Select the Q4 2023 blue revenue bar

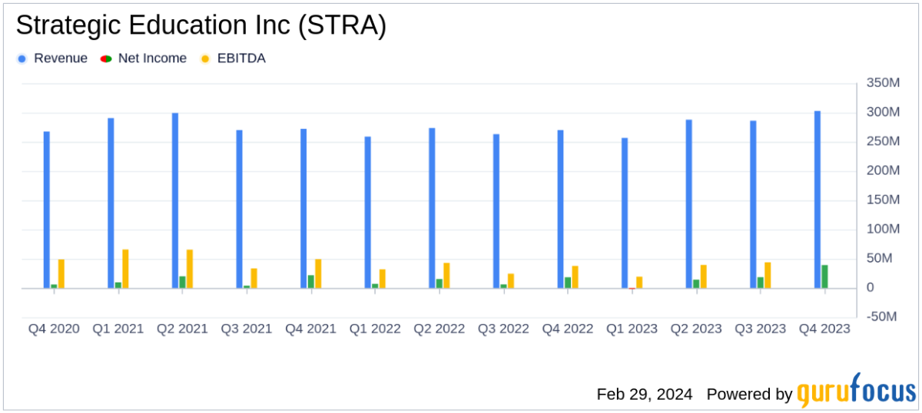(x=818, y=200)
